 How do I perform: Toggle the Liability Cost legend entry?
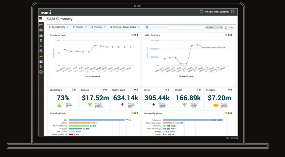click(x=187, y=76)
